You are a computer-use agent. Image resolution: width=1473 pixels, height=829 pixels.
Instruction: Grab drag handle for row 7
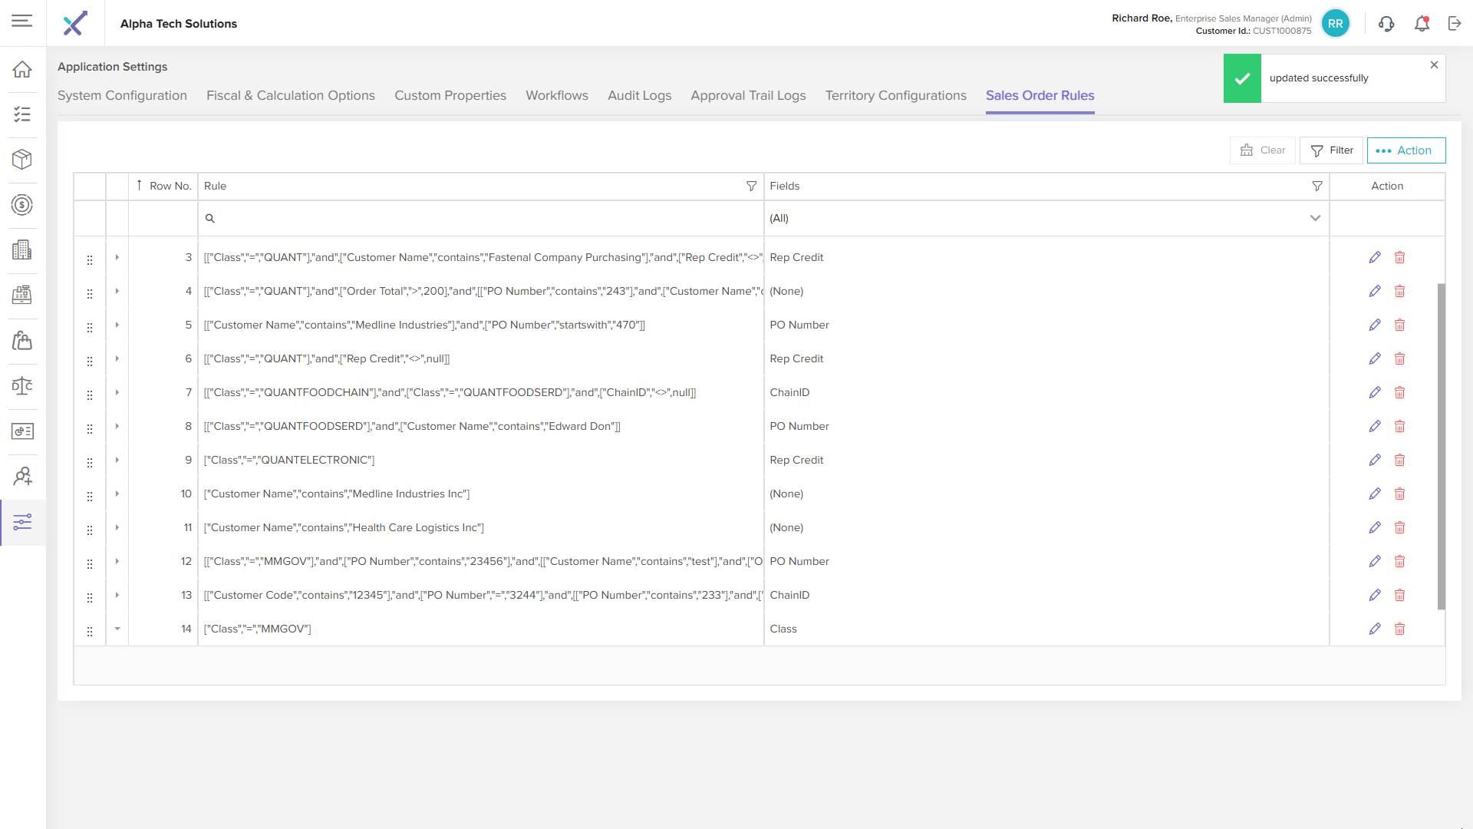click(90, 395)
